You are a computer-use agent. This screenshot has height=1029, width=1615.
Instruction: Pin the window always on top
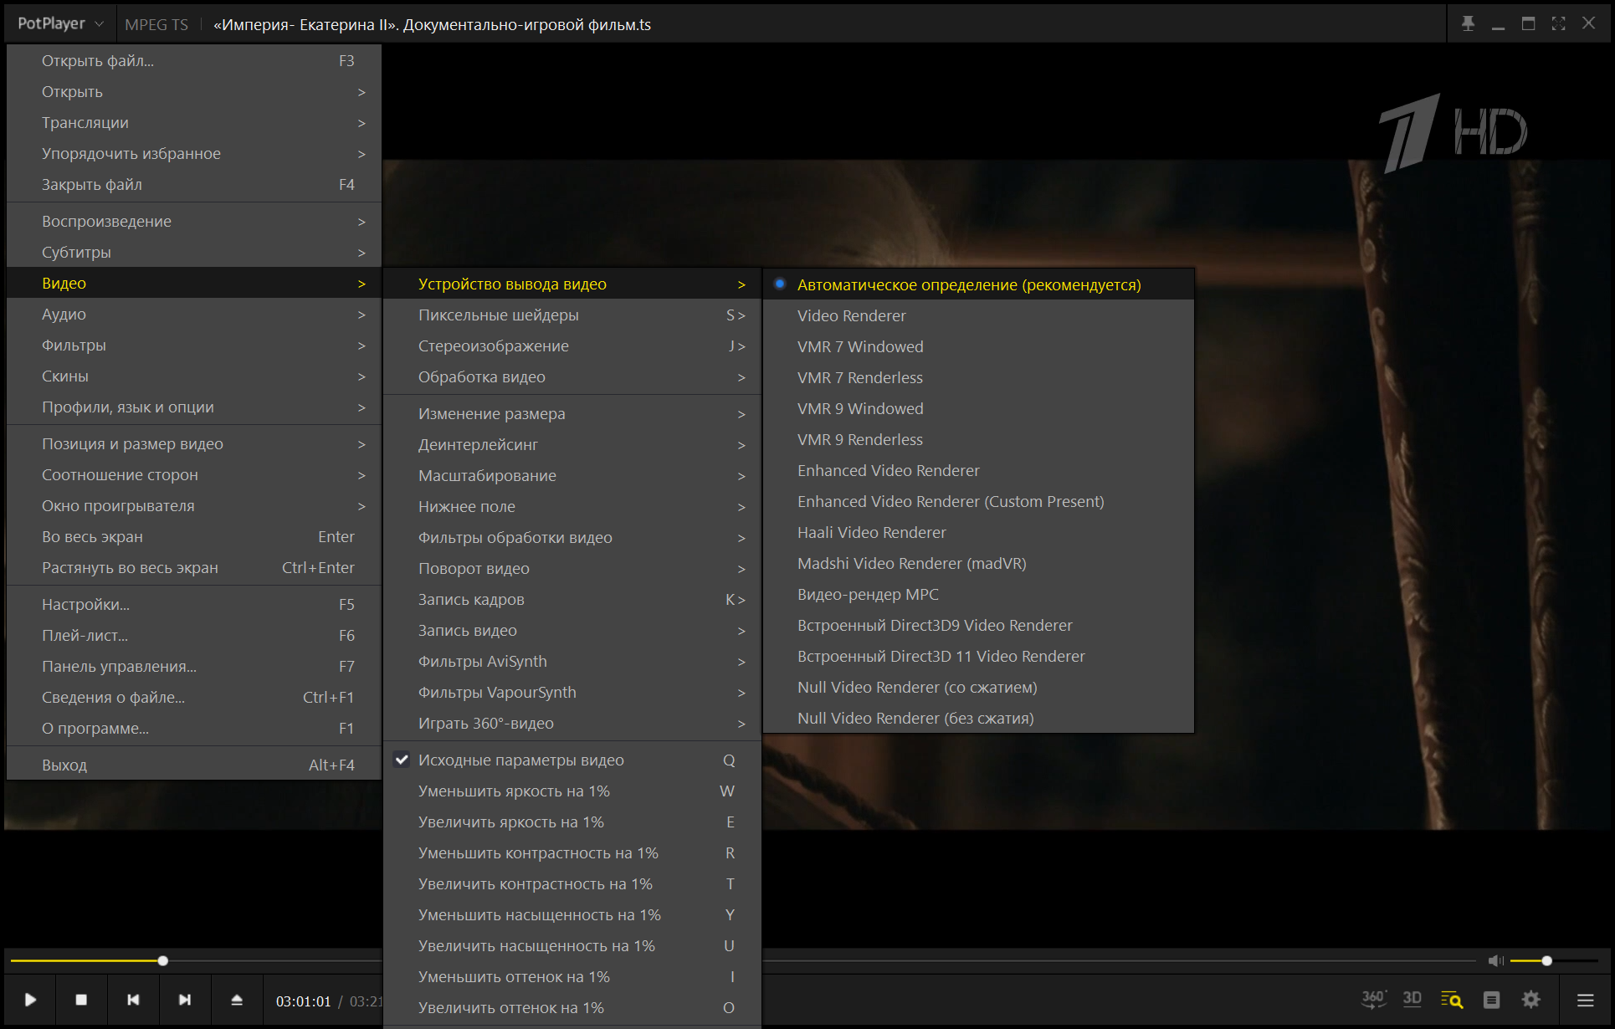1468,23
